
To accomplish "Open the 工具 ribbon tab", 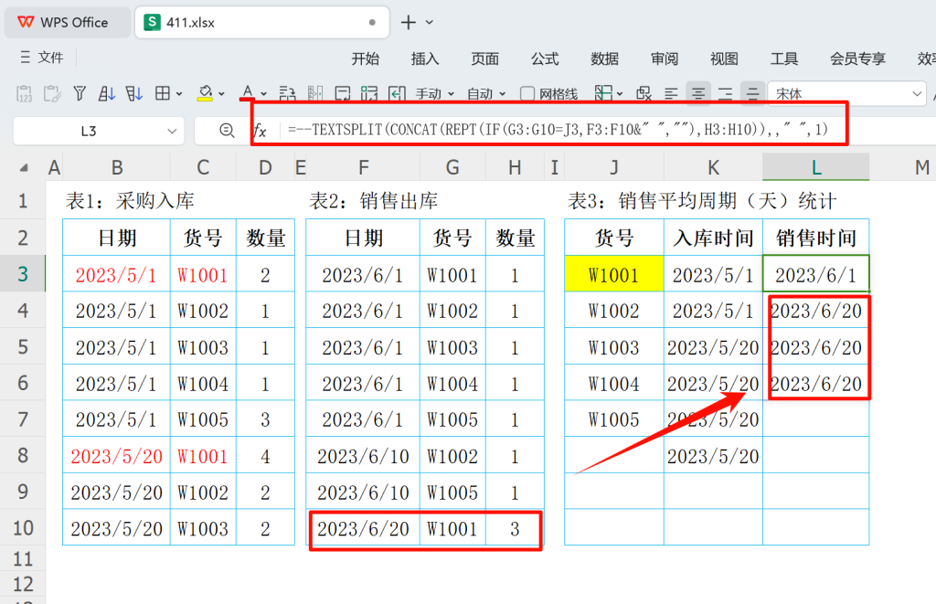I will (783, 58).
